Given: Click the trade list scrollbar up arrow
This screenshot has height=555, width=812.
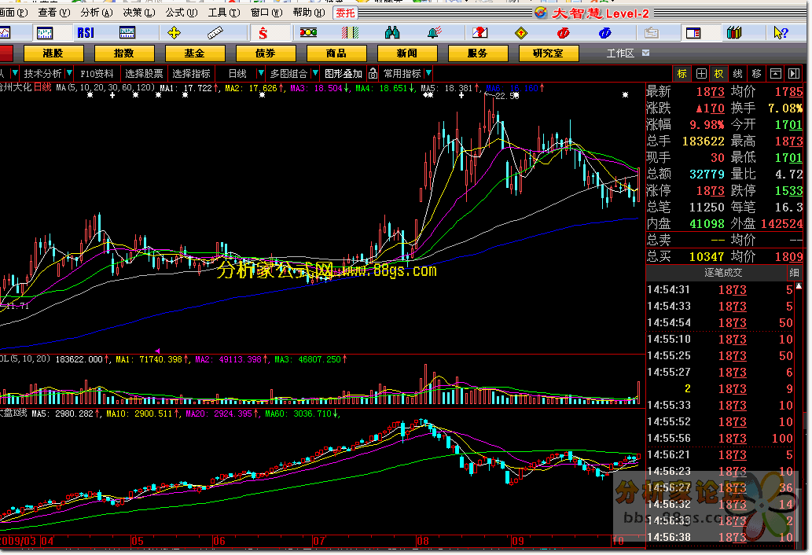Looking at the screenshot, I should click(x=799, y=286).
